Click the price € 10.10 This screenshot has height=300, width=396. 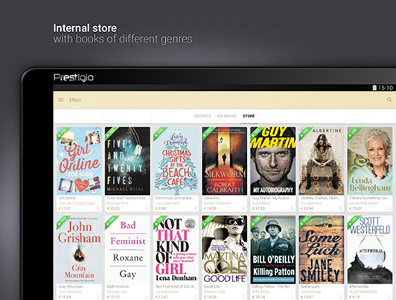(x=113, y=297)
